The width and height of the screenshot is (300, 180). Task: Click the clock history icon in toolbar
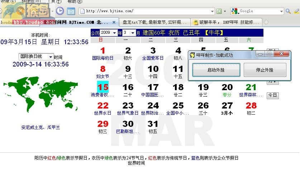(x=59, y=11)
